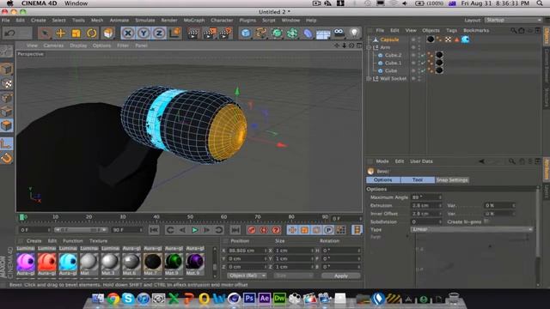Select the Move tool cross icon

(x=61, y=33)
